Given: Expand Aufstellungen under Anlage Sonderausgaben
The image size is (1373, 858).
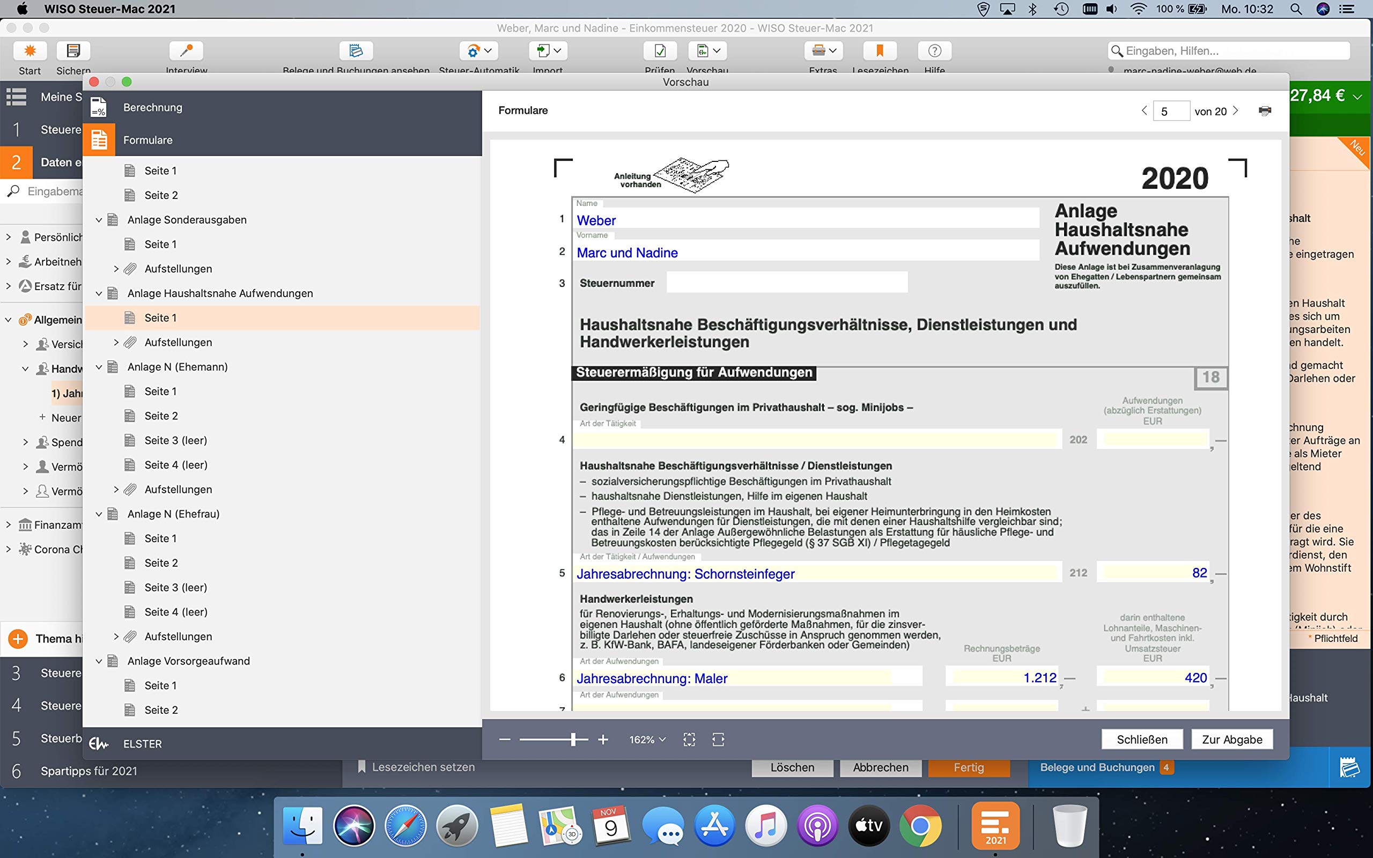Looking at the screenshot, I should point(116,269).
